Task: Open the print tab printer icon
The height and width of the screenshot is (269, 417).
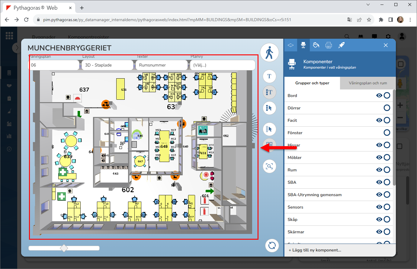Action: [329, 45]
